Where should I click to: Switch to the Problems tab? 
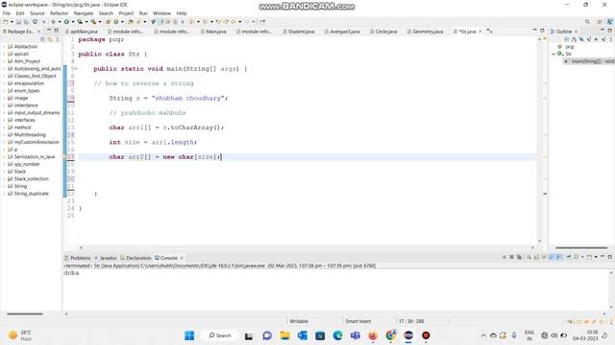[x=77, y=258]
